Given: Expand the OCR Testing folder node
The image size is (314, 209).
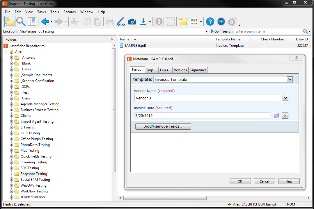Looking at the screenshot, I should [x=11, y=133].
